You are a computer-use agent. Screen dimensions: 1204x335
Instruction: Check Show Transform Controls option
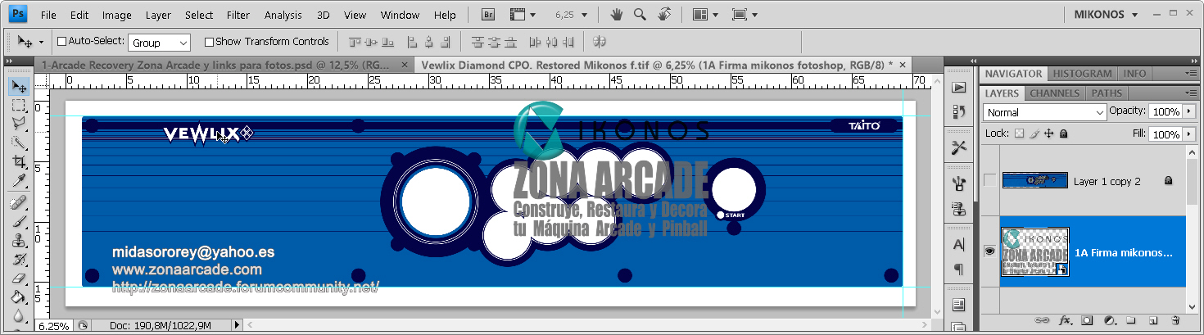(x=209, y=42)
